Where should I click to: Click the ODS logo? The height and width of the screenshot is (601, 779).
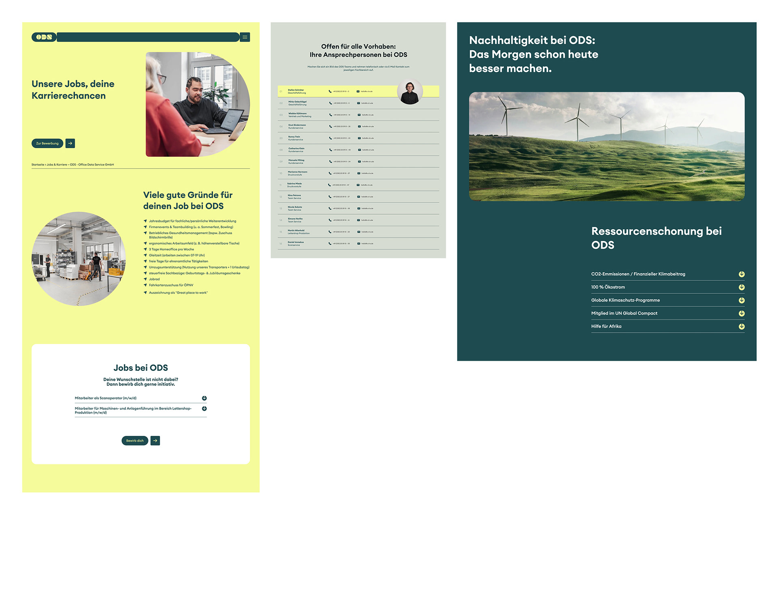click(44, 37)
